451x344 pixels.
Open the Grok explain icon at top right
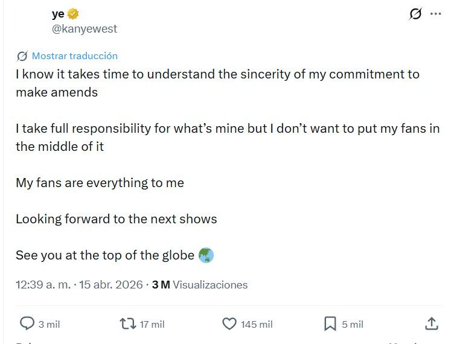click(x=415, y=14)
